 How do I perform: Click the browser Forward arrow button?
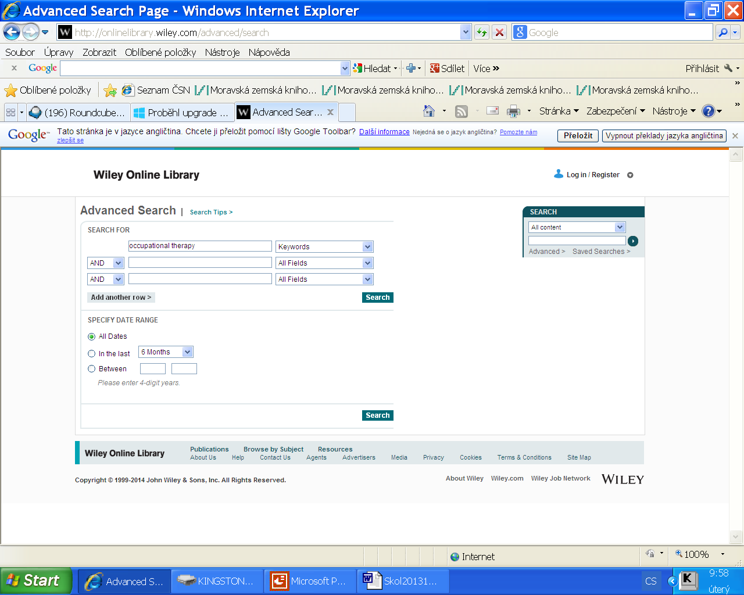(x=31, y=32)
